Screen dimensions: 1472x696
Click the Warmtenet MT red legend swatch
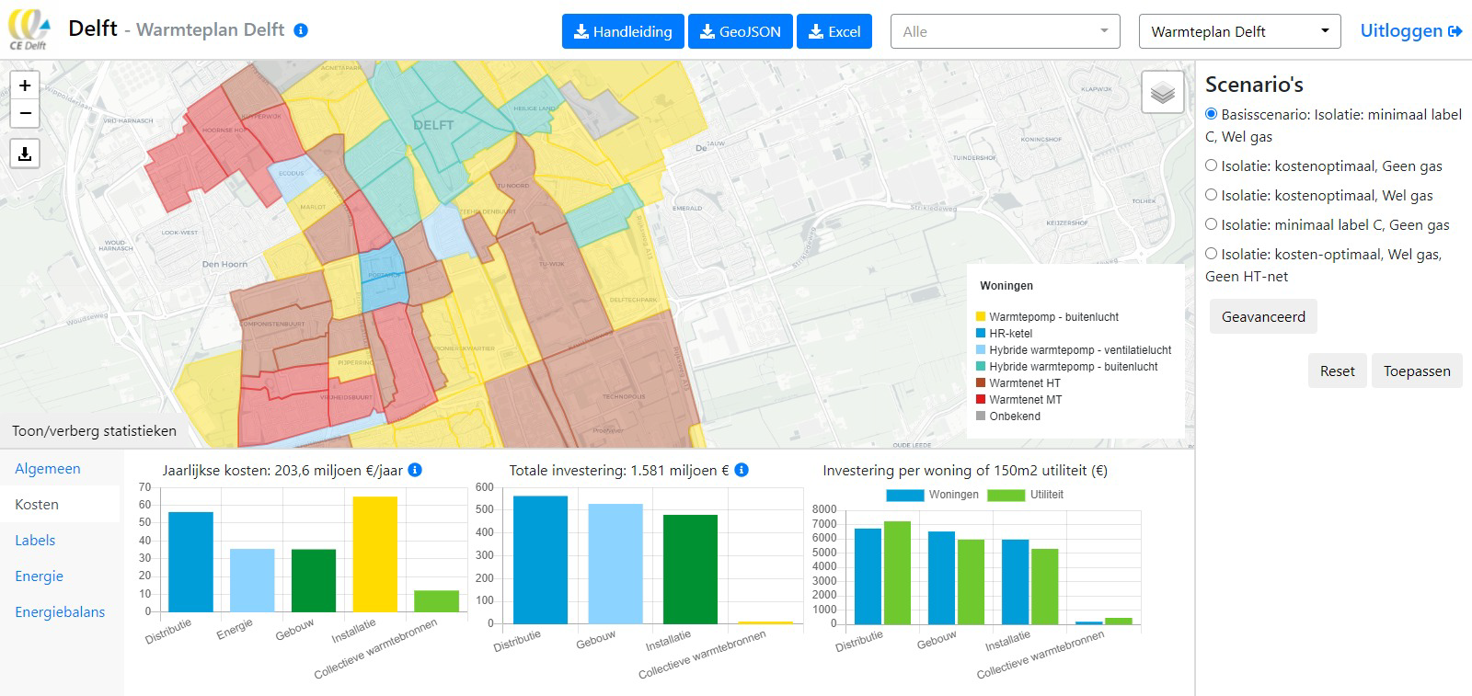click(x=981, y=400)
